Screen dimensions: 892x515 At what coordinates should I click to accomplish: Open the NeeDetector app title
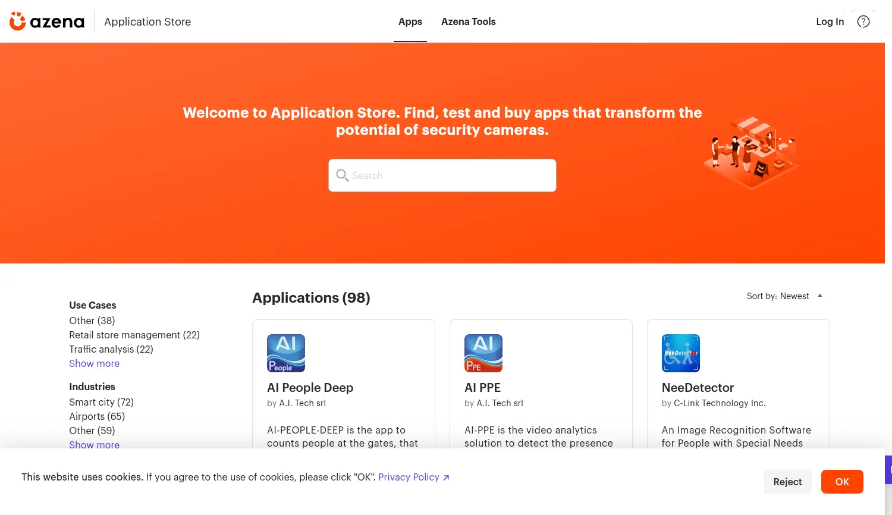tap(698, 388)
